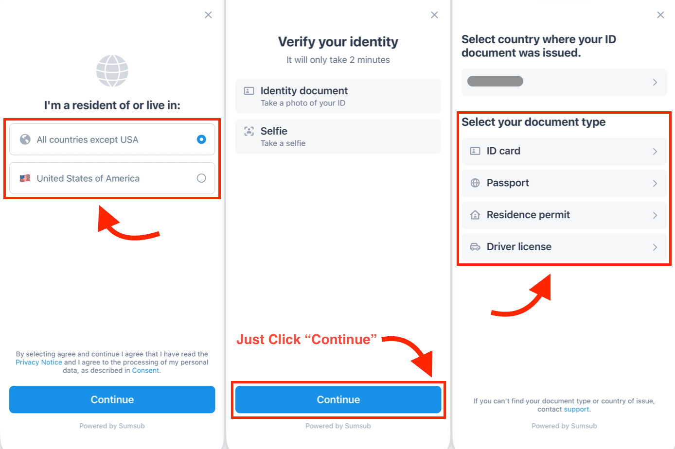675x449 pixels.
Task: Open the issuing country selector chevron
Action: 655,82
